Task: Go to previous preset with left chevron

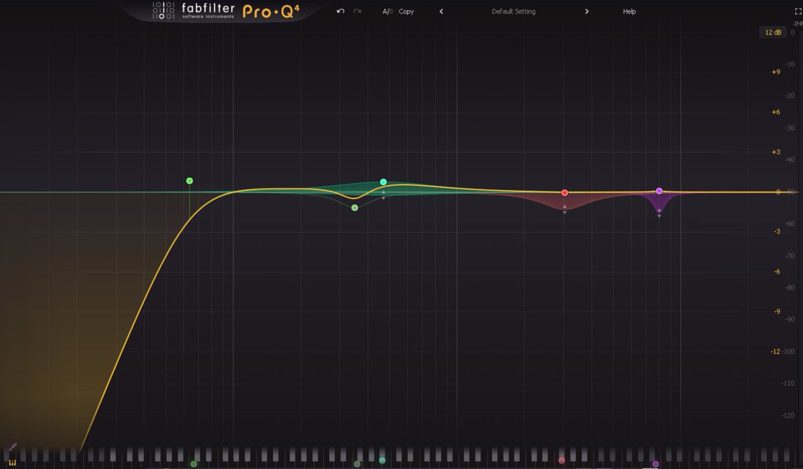Action: click(x=441, y=11)
